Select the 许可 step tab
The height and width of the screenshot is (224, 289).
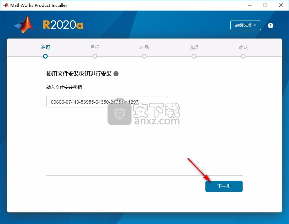coord(45,47)
